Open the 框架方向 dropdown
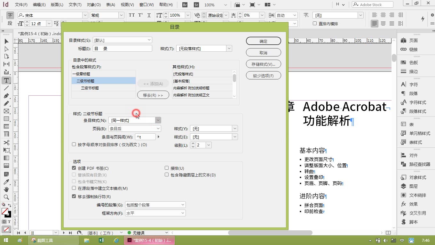The height and width of the screenshot is (245, 435). tap(155, 213)
